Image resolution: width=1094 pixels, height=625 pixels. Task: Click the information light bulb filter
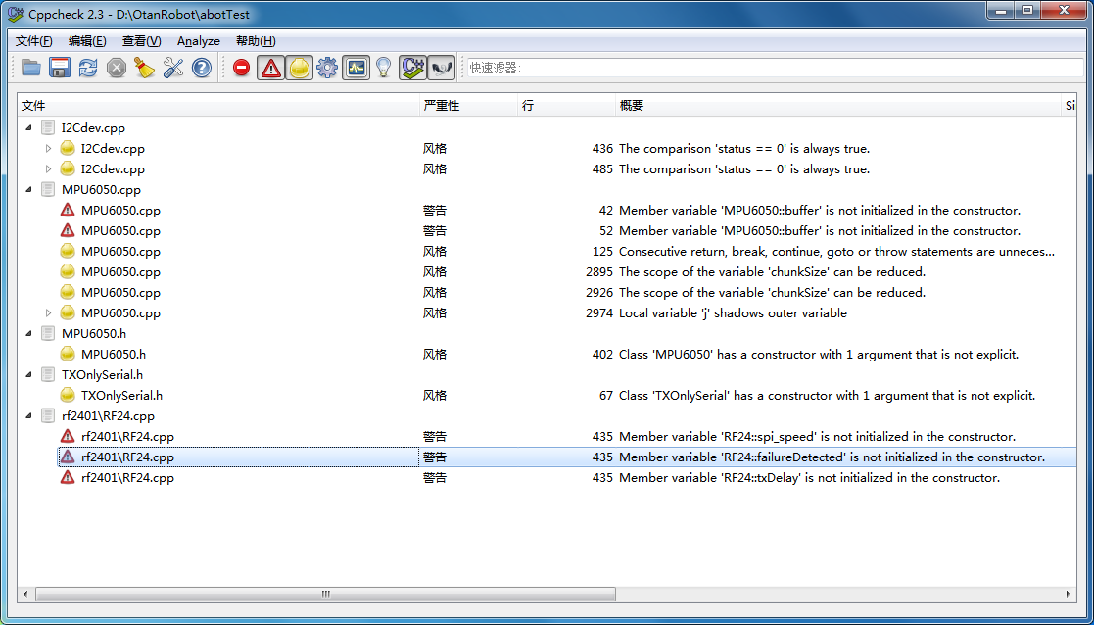point(383,67)
